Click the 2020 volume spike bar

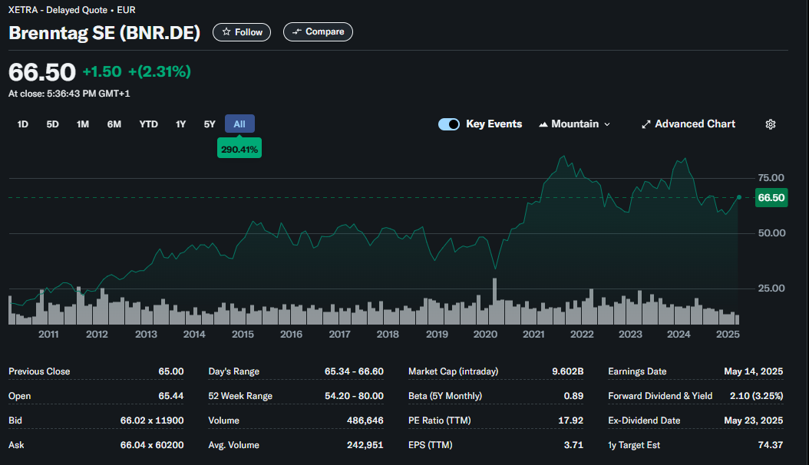495,301
